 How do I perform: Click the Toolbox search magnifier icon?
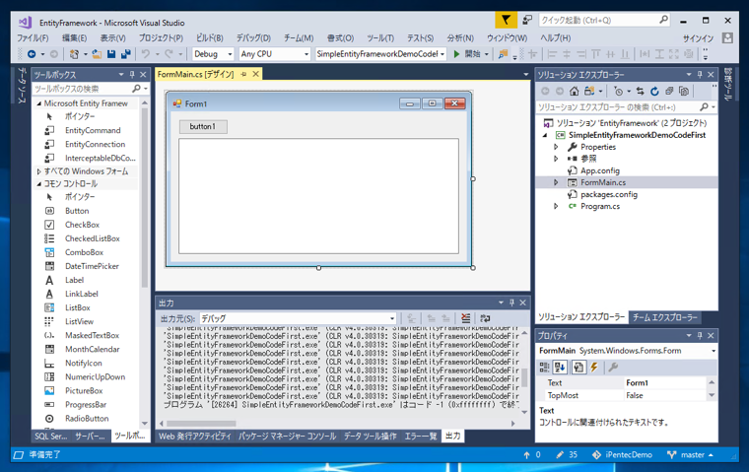click(136, 89)
